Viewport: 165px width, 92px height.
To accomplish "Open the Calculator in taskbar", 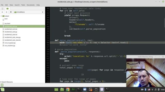I will pos(90,89).
